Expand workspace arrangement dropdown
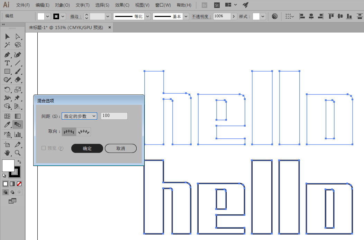Image resolution: width=364 pixels, height=240 pixels. click(x=235, y=5)
